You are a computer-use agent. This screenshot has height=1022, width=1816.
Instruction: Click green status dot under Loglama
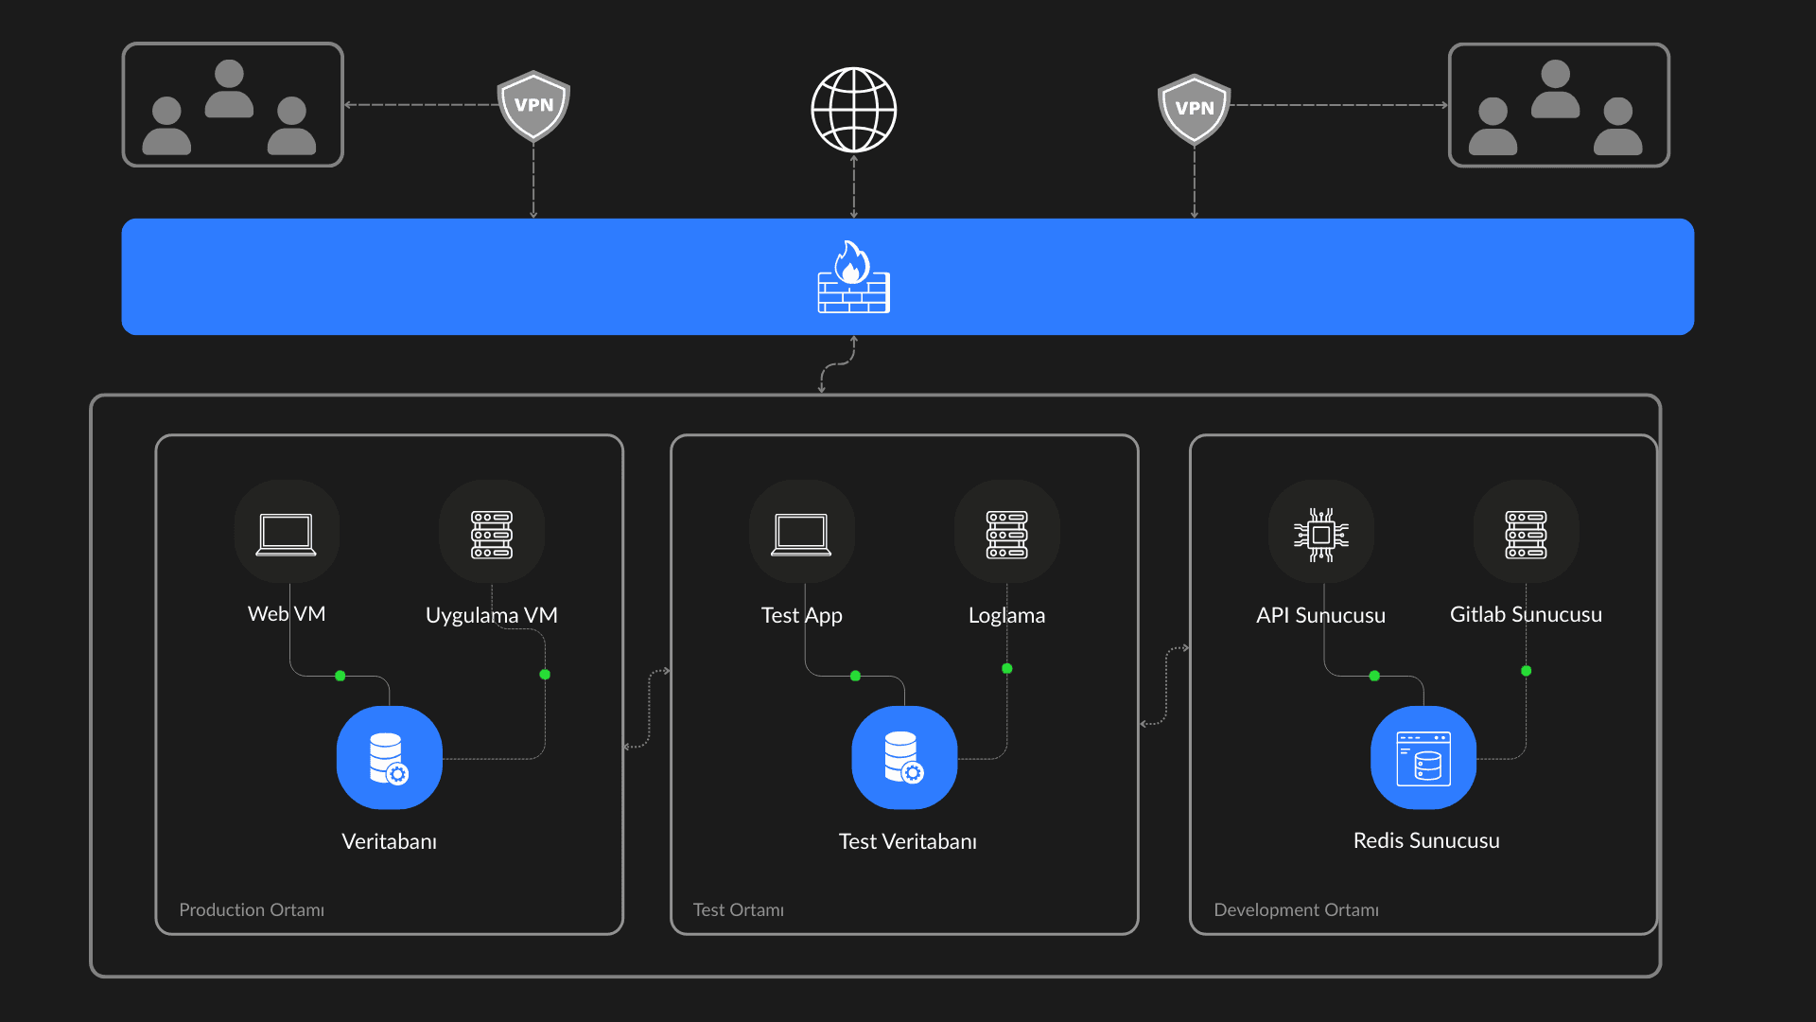click(x=1007, y=669)
